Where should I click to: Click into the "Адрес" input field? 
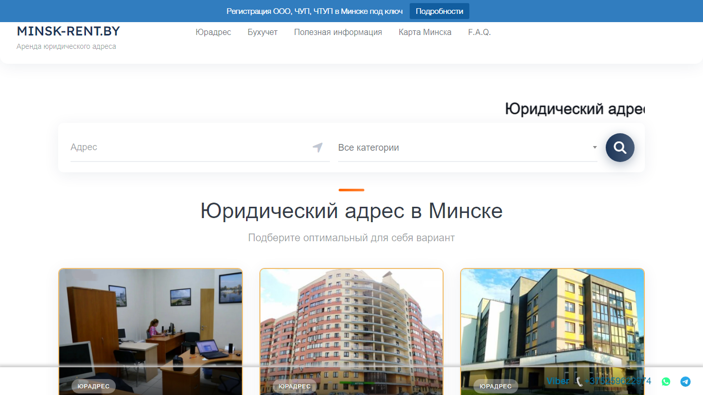click(200, 148)
